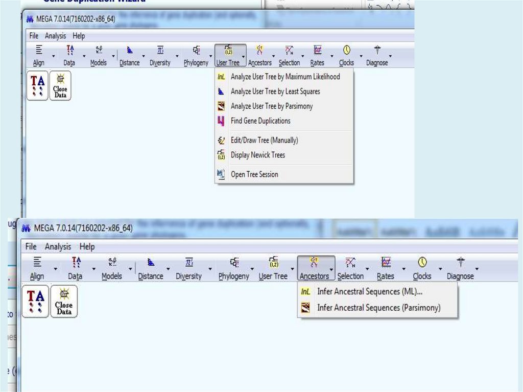Screen dimensions: 523x392
Task: Open Help menu in upper MEGA window
Action: (79, 36)
